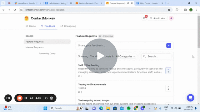Open the browser side panel
Viewport: 200px width, 112px height.
click(x=185, y=10)
